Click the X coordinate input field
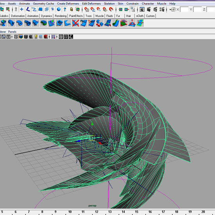The width and height of the screenshot is (215, 215). tap(184, 10)
